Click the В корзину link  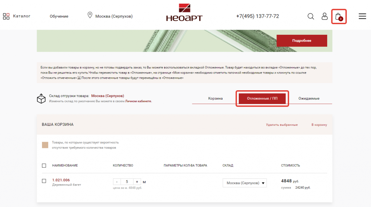319,125
